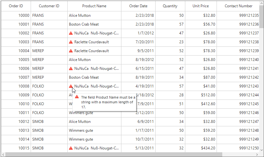
Task: Select Order ID cell 10013
Action: point(16,130)
